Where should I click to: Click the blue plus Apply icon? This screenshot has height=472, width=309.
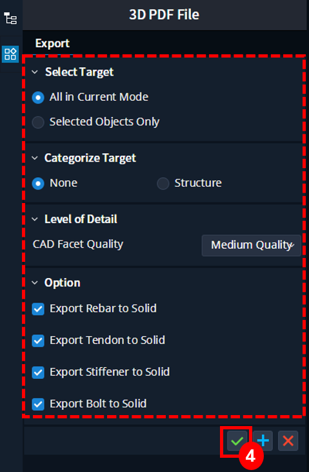point(263,441)
